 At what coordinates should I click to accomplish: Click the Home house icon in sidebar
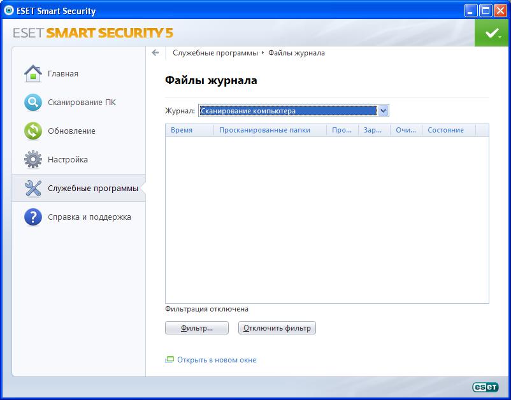click(33, 74)
